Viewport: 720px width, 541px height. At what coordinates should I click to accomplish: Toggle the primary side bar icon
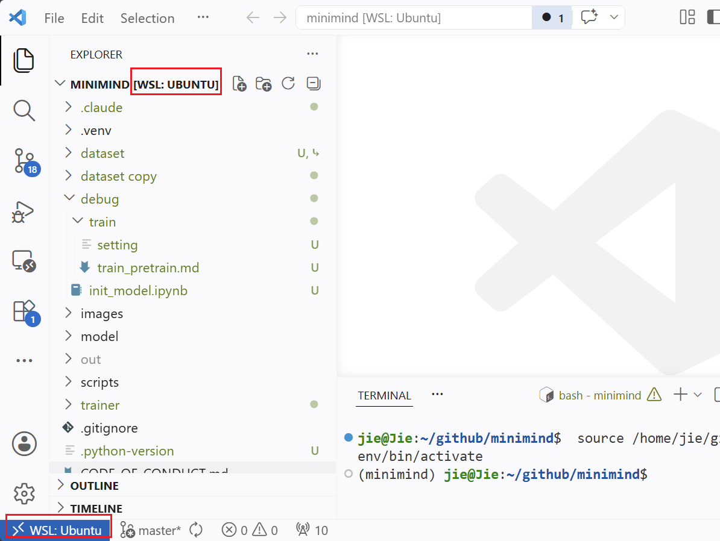pyautogui.click(x=713, y=17)
